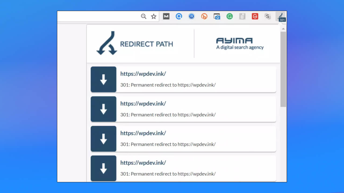Open the Ayima digital search agency logo
The height and width of the screenshot is (193, 344).
(240, 44)
